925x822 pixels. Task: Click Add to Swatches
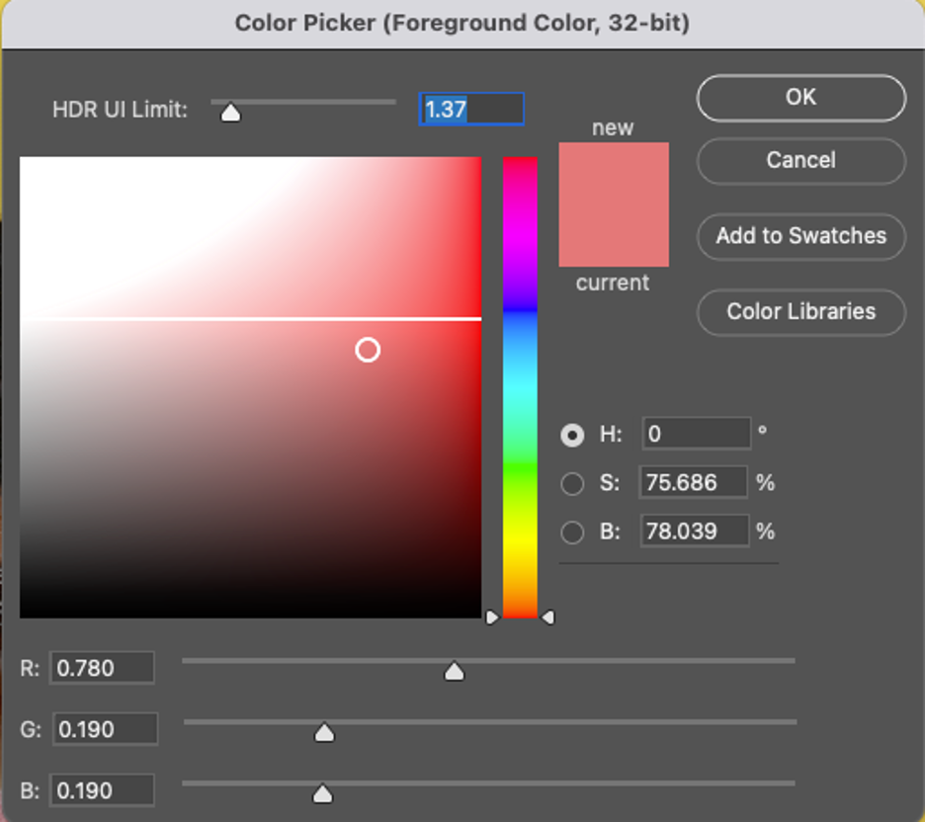[799, 237]
